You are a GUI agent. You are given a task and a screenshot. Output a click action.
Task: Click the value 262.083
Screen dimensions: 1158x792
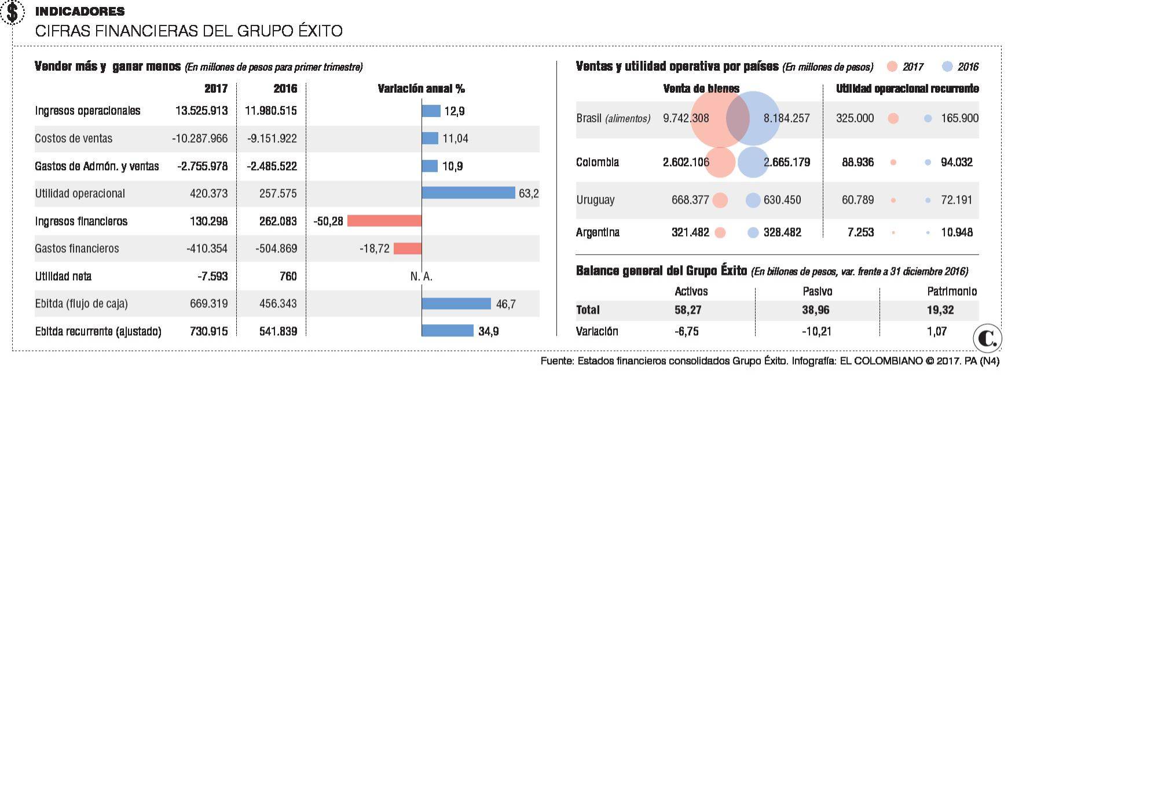coord(278,221)
